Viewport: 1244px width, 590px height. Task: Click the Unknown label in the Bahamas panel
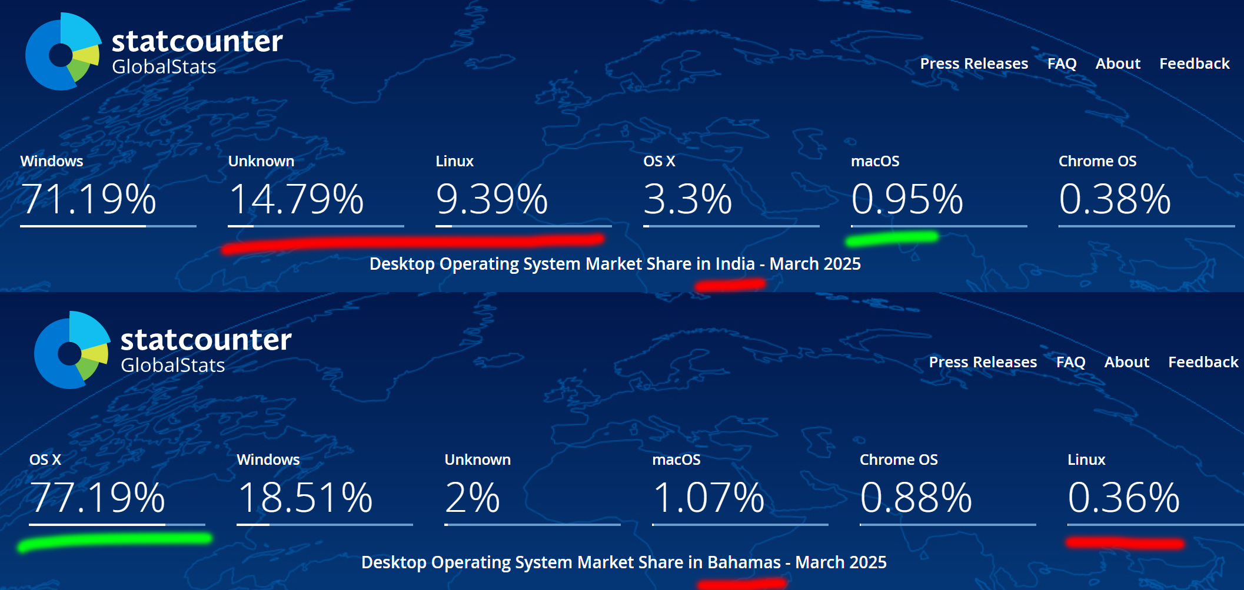(478, 460)
